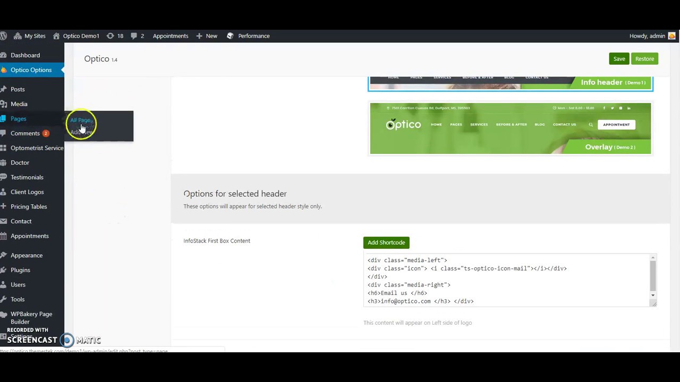Click the textarea scrollbar up arrow
The height and width of the screenshot is (382, 680).
point(653,257)
